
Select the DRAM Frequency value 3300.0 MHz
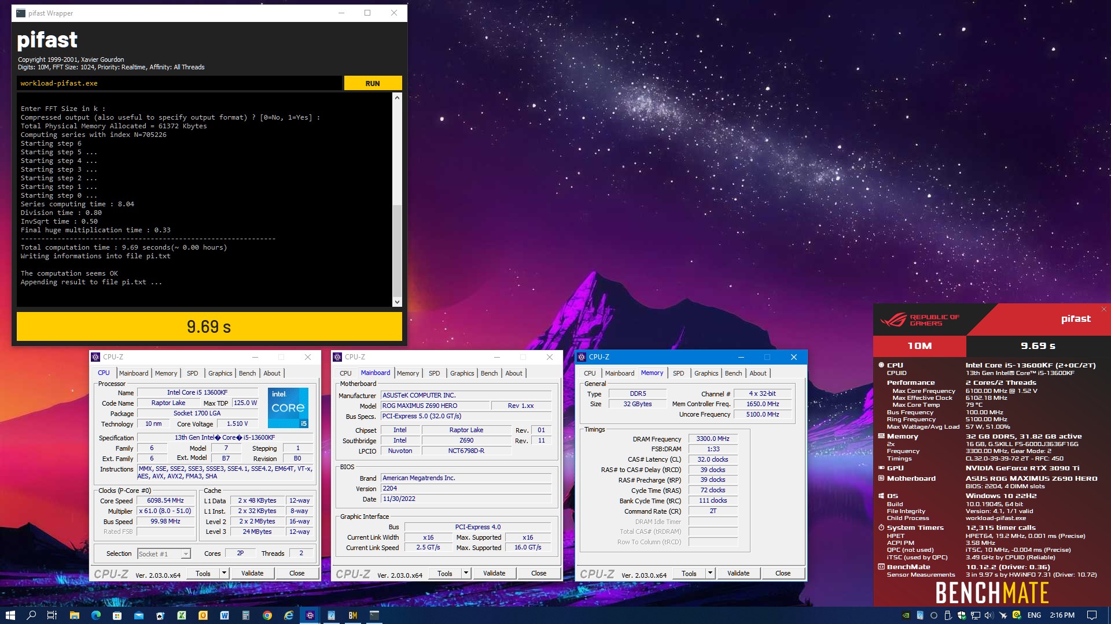(x=713, y=439)
